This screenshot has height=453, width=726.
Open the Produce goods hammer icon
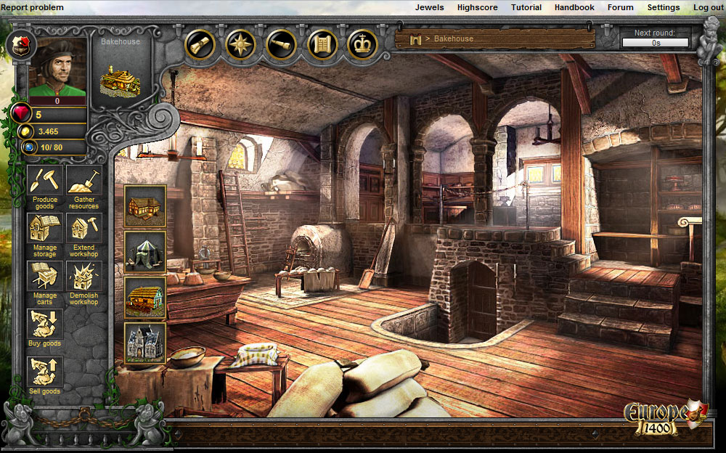[x=45, y=181]
